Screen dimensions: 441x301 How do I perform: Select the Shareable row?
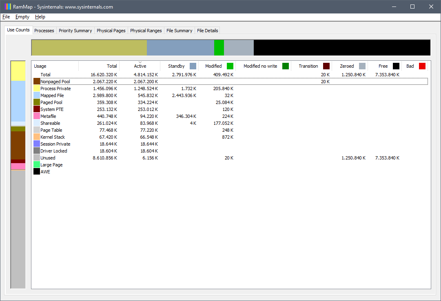[230, 123]
